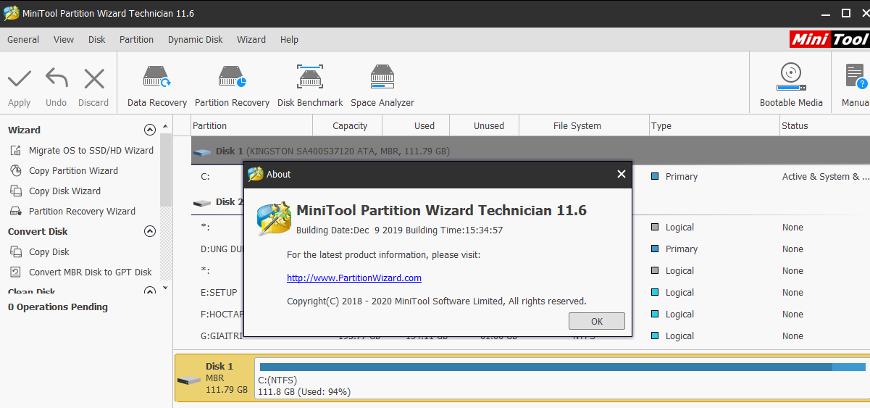Click the G:GIAITRI Logical color square
The image size is (870, 408).
(x=655, y=336)
